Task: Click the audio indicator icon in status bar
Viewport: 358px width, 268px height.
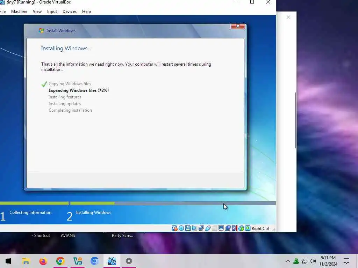Action: point(194,228)
